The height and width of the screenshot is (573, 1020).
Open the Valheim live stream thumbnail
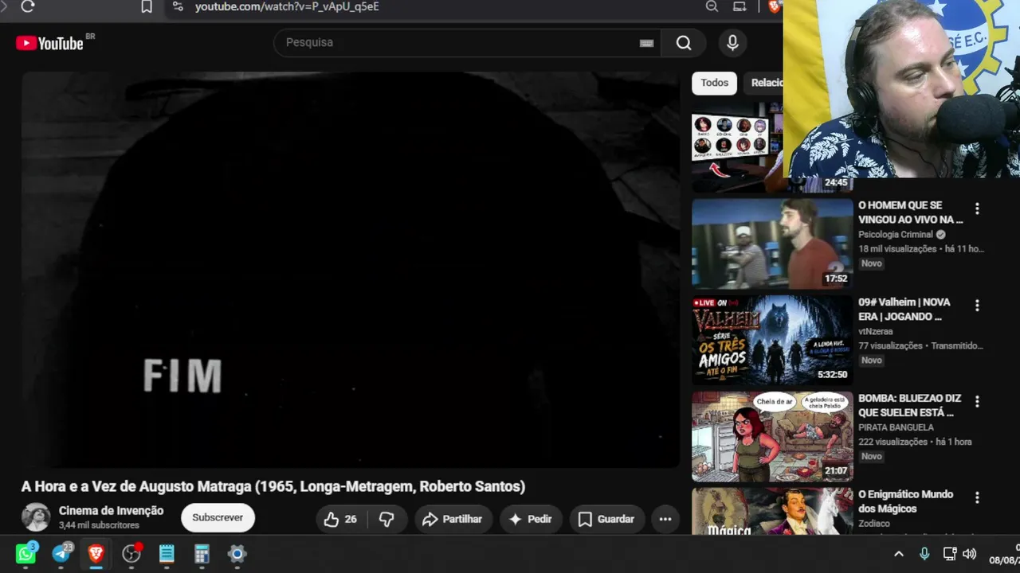tap(772, 340)
